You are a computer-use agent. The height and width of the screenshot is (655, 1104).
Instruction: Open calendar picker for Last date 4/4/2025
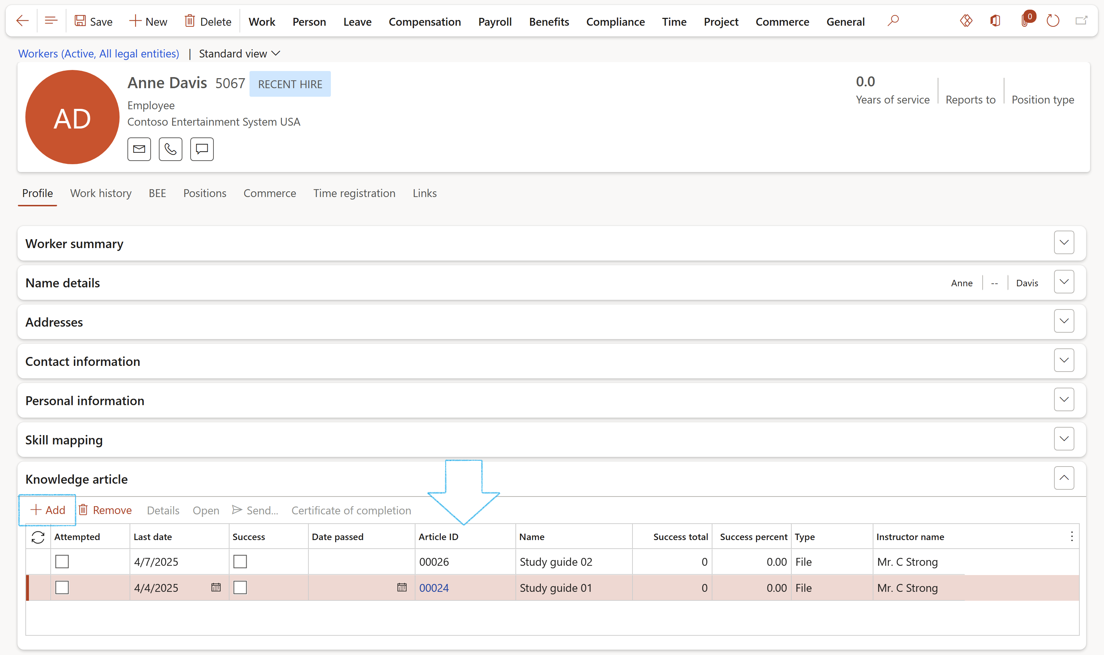point(216,588)
